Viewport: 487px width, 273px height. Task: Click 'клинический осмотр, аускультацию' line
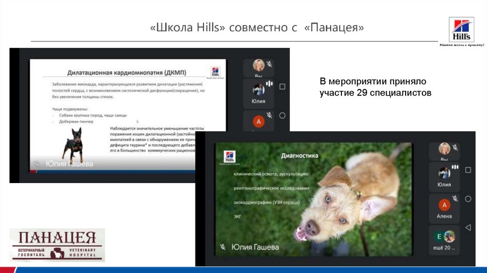click(x=271, y=174)
